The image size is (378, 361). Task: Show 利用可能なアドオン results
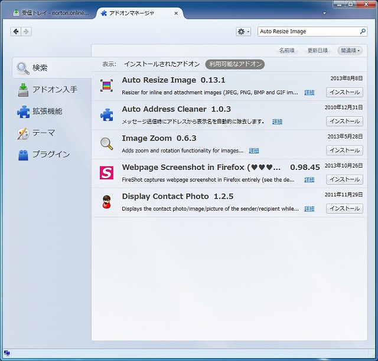[x=235, y=64]
